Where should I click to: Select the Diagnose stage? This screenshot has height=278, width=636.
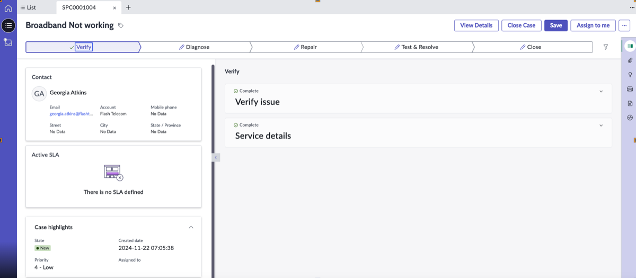tap(194, 47)
